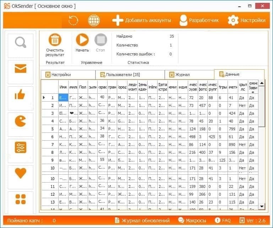Screen dimensions: 273x228
Task: Click scrollbar down arrow in data table
Action: point(262,206)
